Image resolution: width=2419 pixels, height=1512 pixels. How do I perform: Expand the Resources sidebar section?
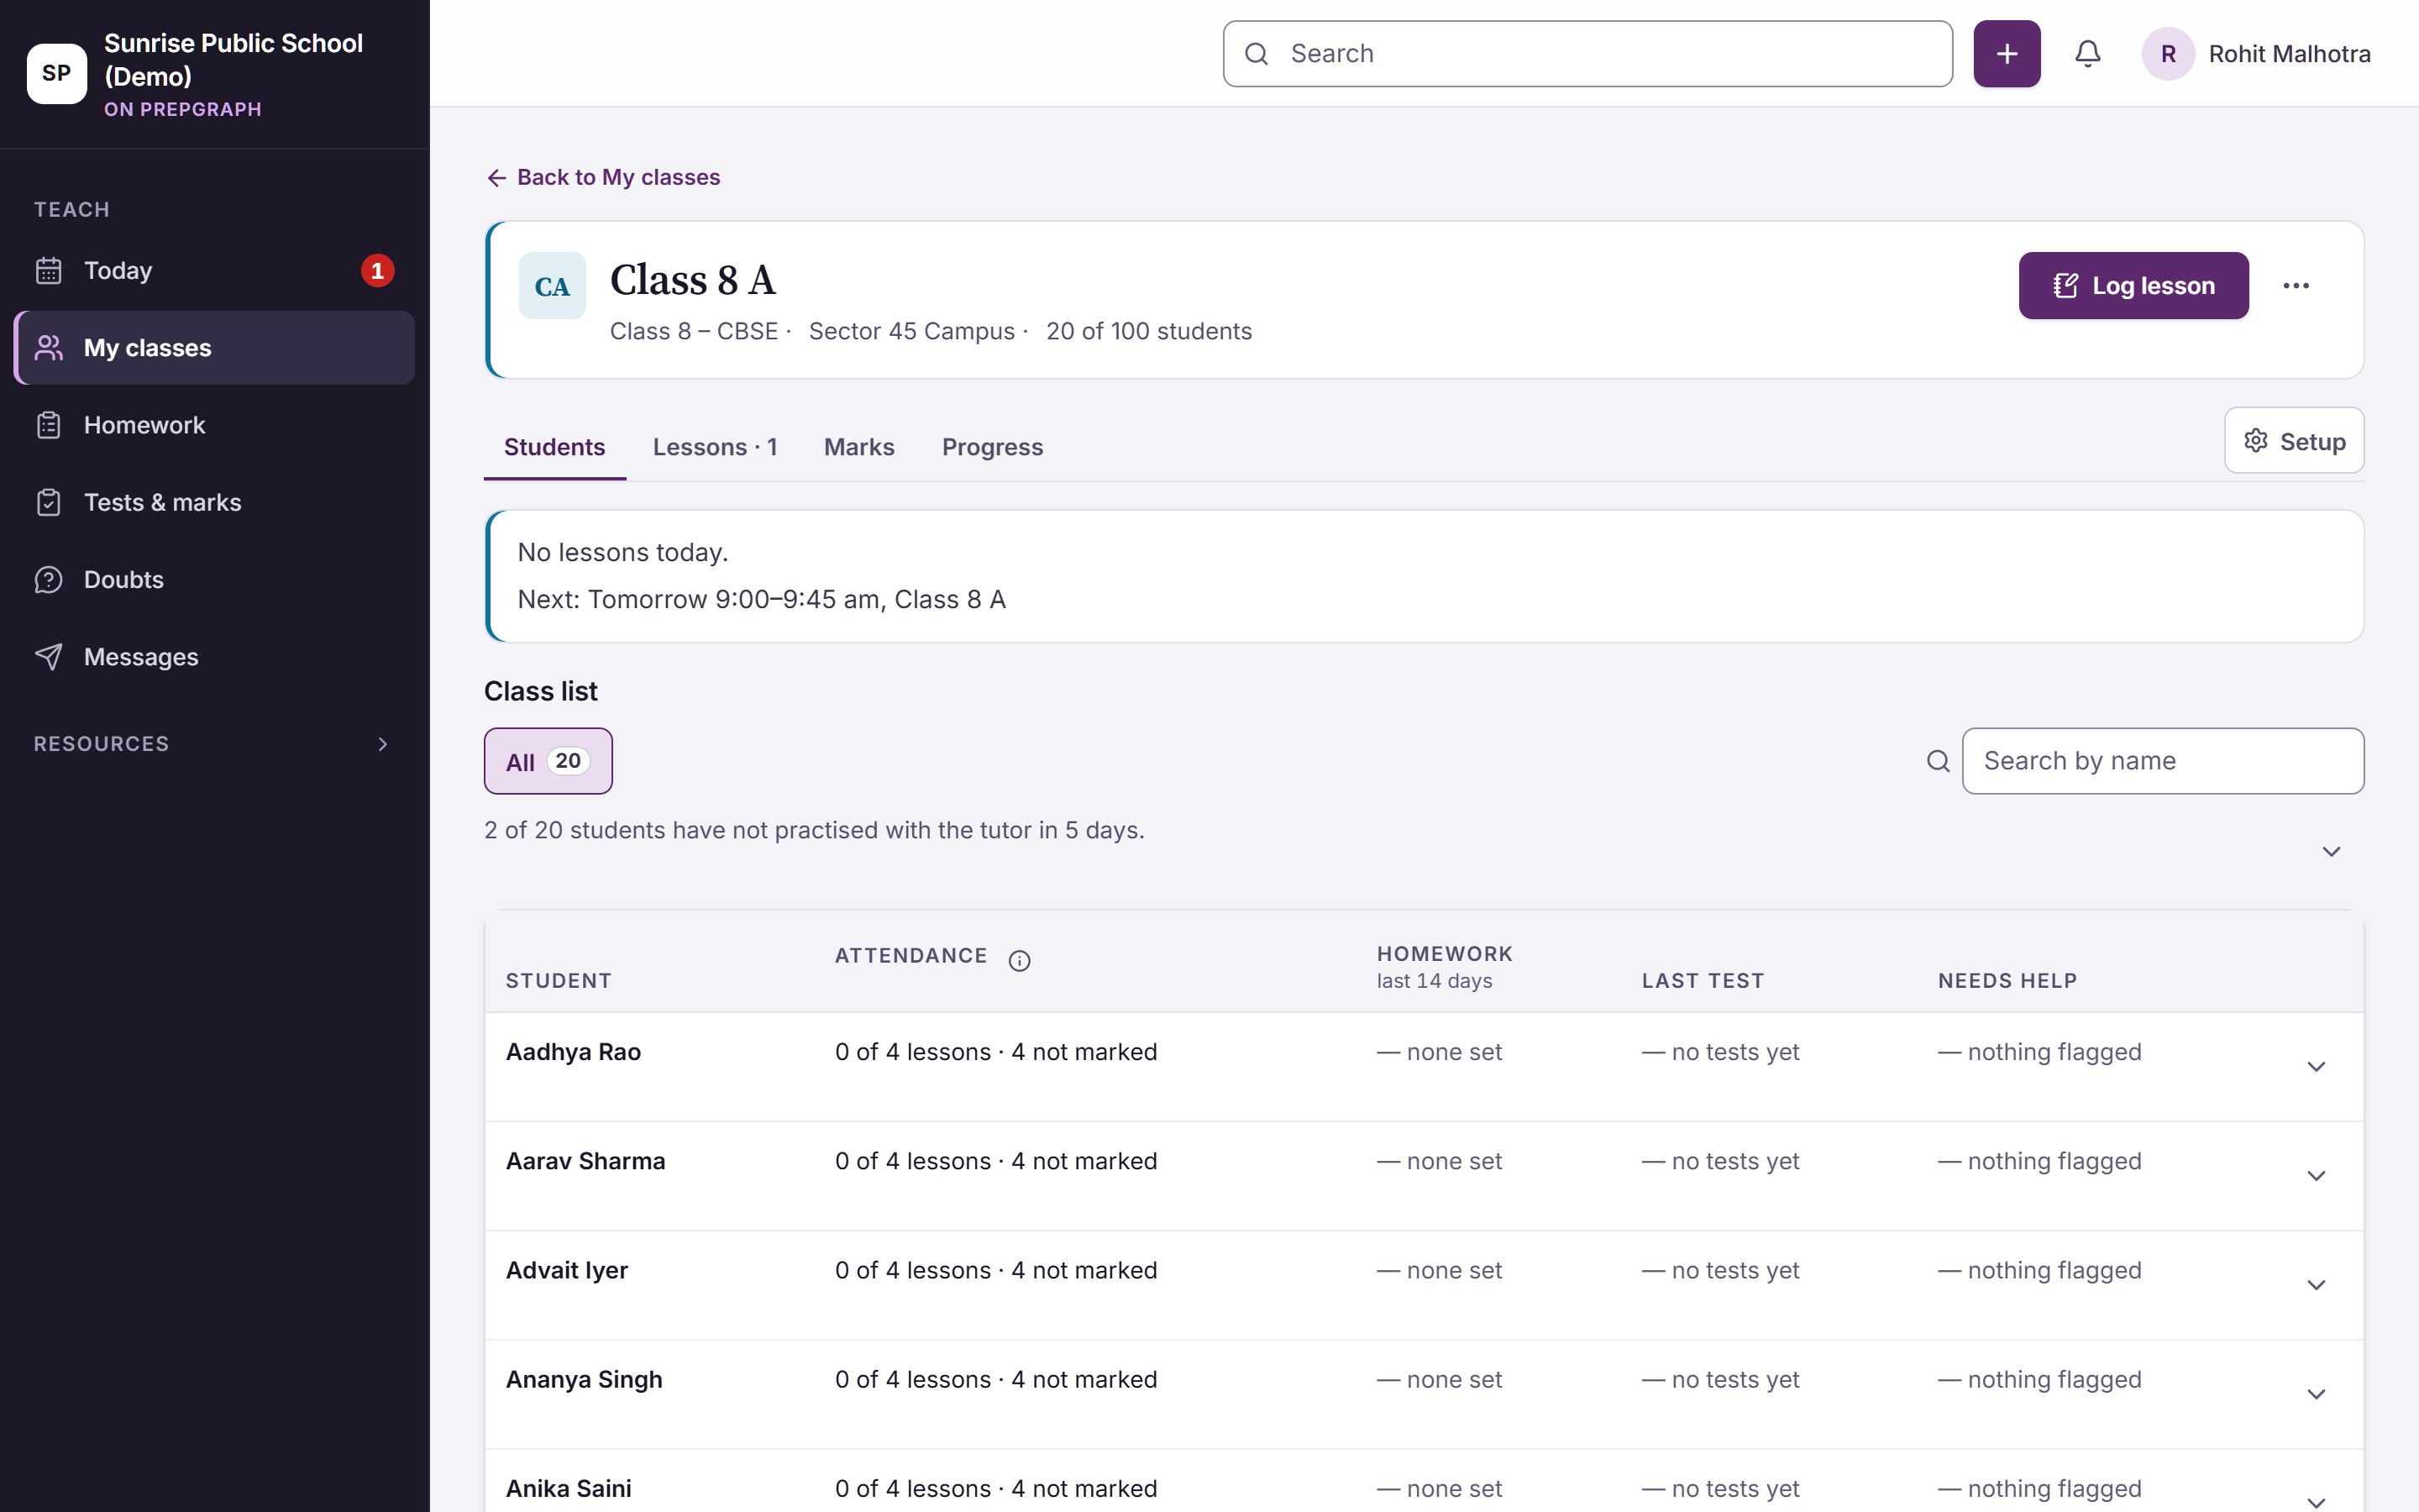point(214,743)
